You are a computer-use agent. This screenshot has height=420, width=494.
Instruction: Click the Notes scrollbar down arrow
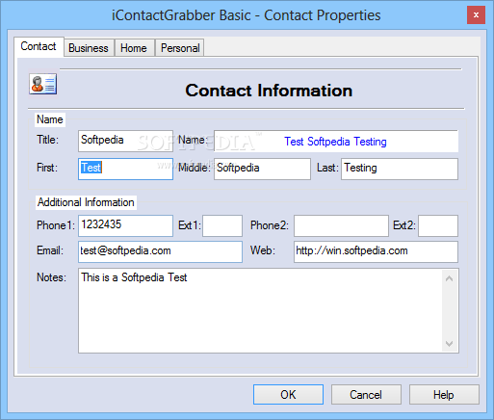tap(450, 344)
